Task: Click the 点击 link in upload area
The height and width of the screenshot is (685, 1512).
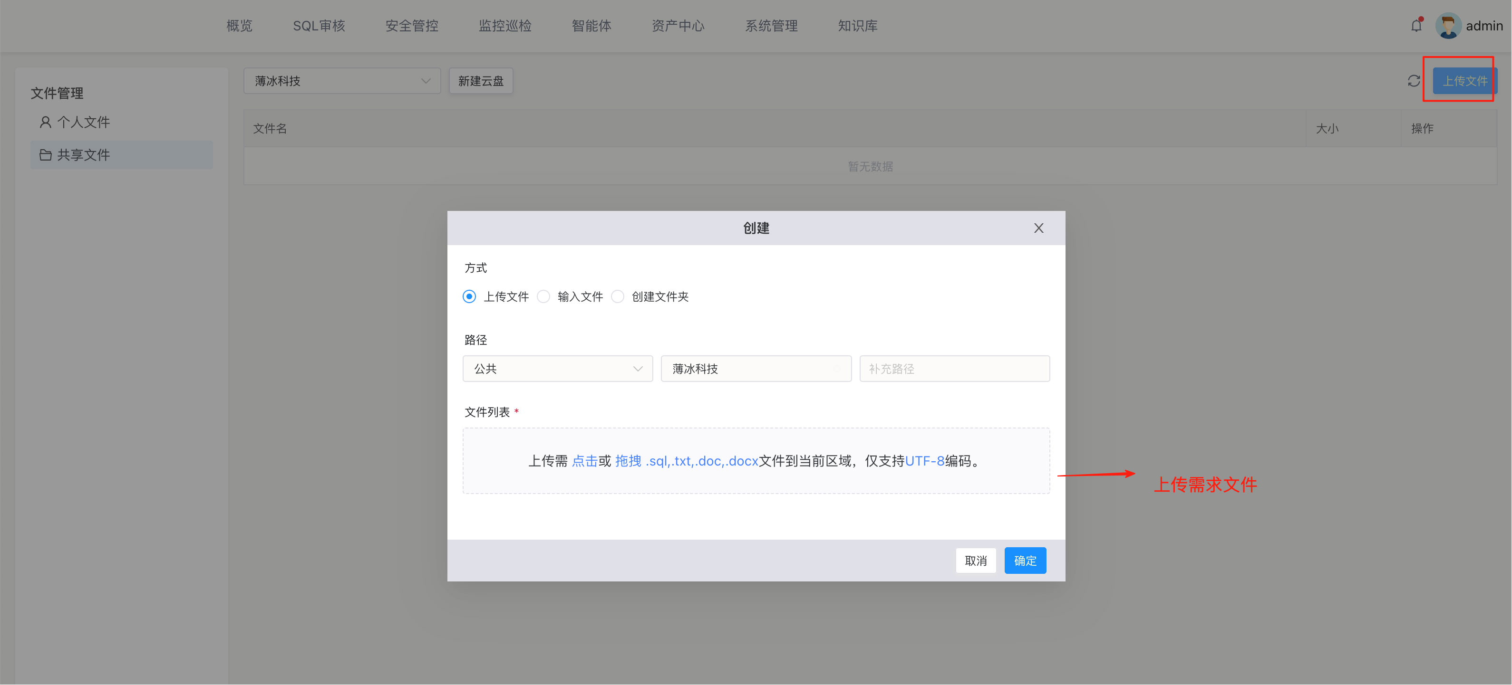Action: click(x=584, y=461)
